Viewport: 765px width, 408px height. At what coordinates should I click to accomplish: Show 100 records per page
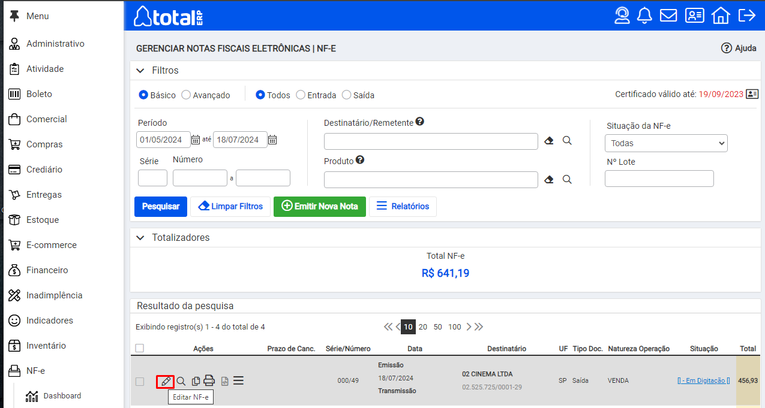point(455,327)
